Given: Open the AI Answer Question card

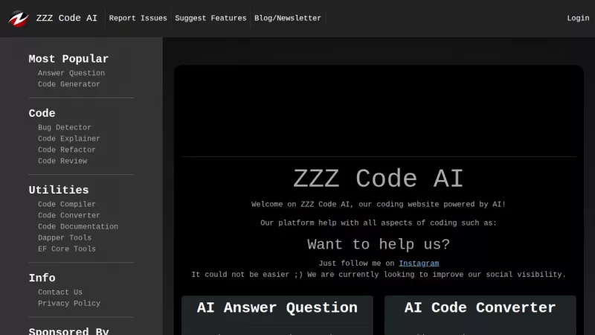Looking at the screenshot, I should click(277, 315).
